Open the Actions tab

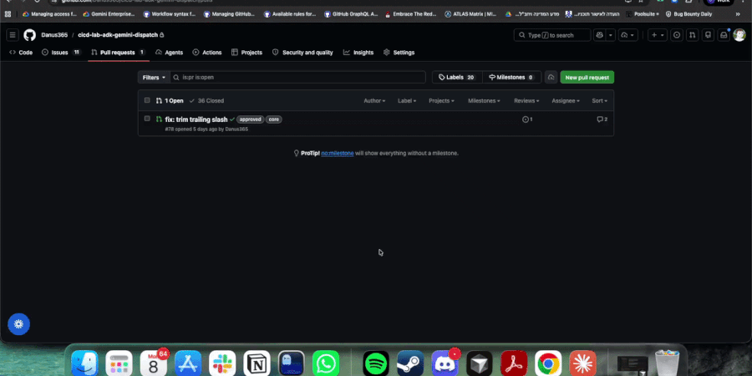[207, 53]
